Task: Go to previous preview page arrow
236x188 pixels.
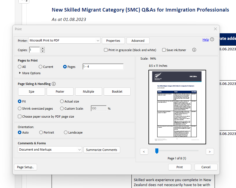Action: pyautogui.click(x=144, y=151)
